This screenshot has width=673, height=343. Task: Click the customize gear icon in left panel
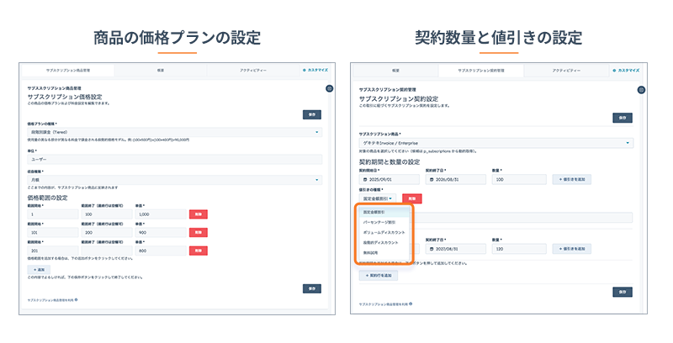(x=305, y=71)
